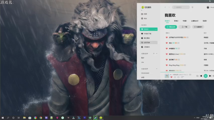
Task: Sort by the song title column header
Action: coord(168,33)
